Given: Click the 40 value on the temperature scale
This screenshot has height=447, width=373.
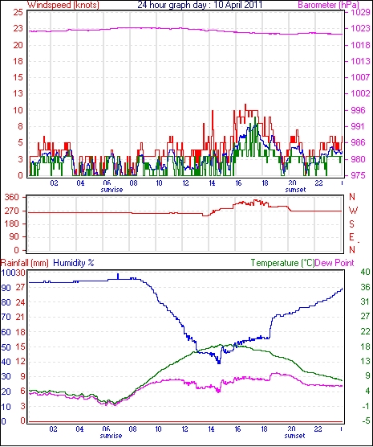Looking at the screenshot, I should [365, 272].
